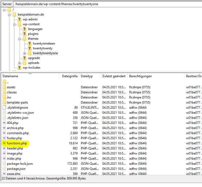Click the assets folder icon in file list

click(4, 87)
